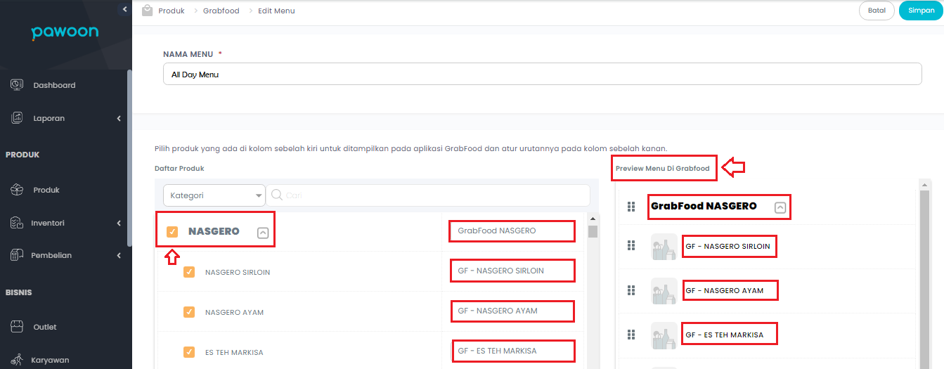Toggle the NASGERO SIRLOIN checkbox
The image size is (944, 369).
click(189, 272)
